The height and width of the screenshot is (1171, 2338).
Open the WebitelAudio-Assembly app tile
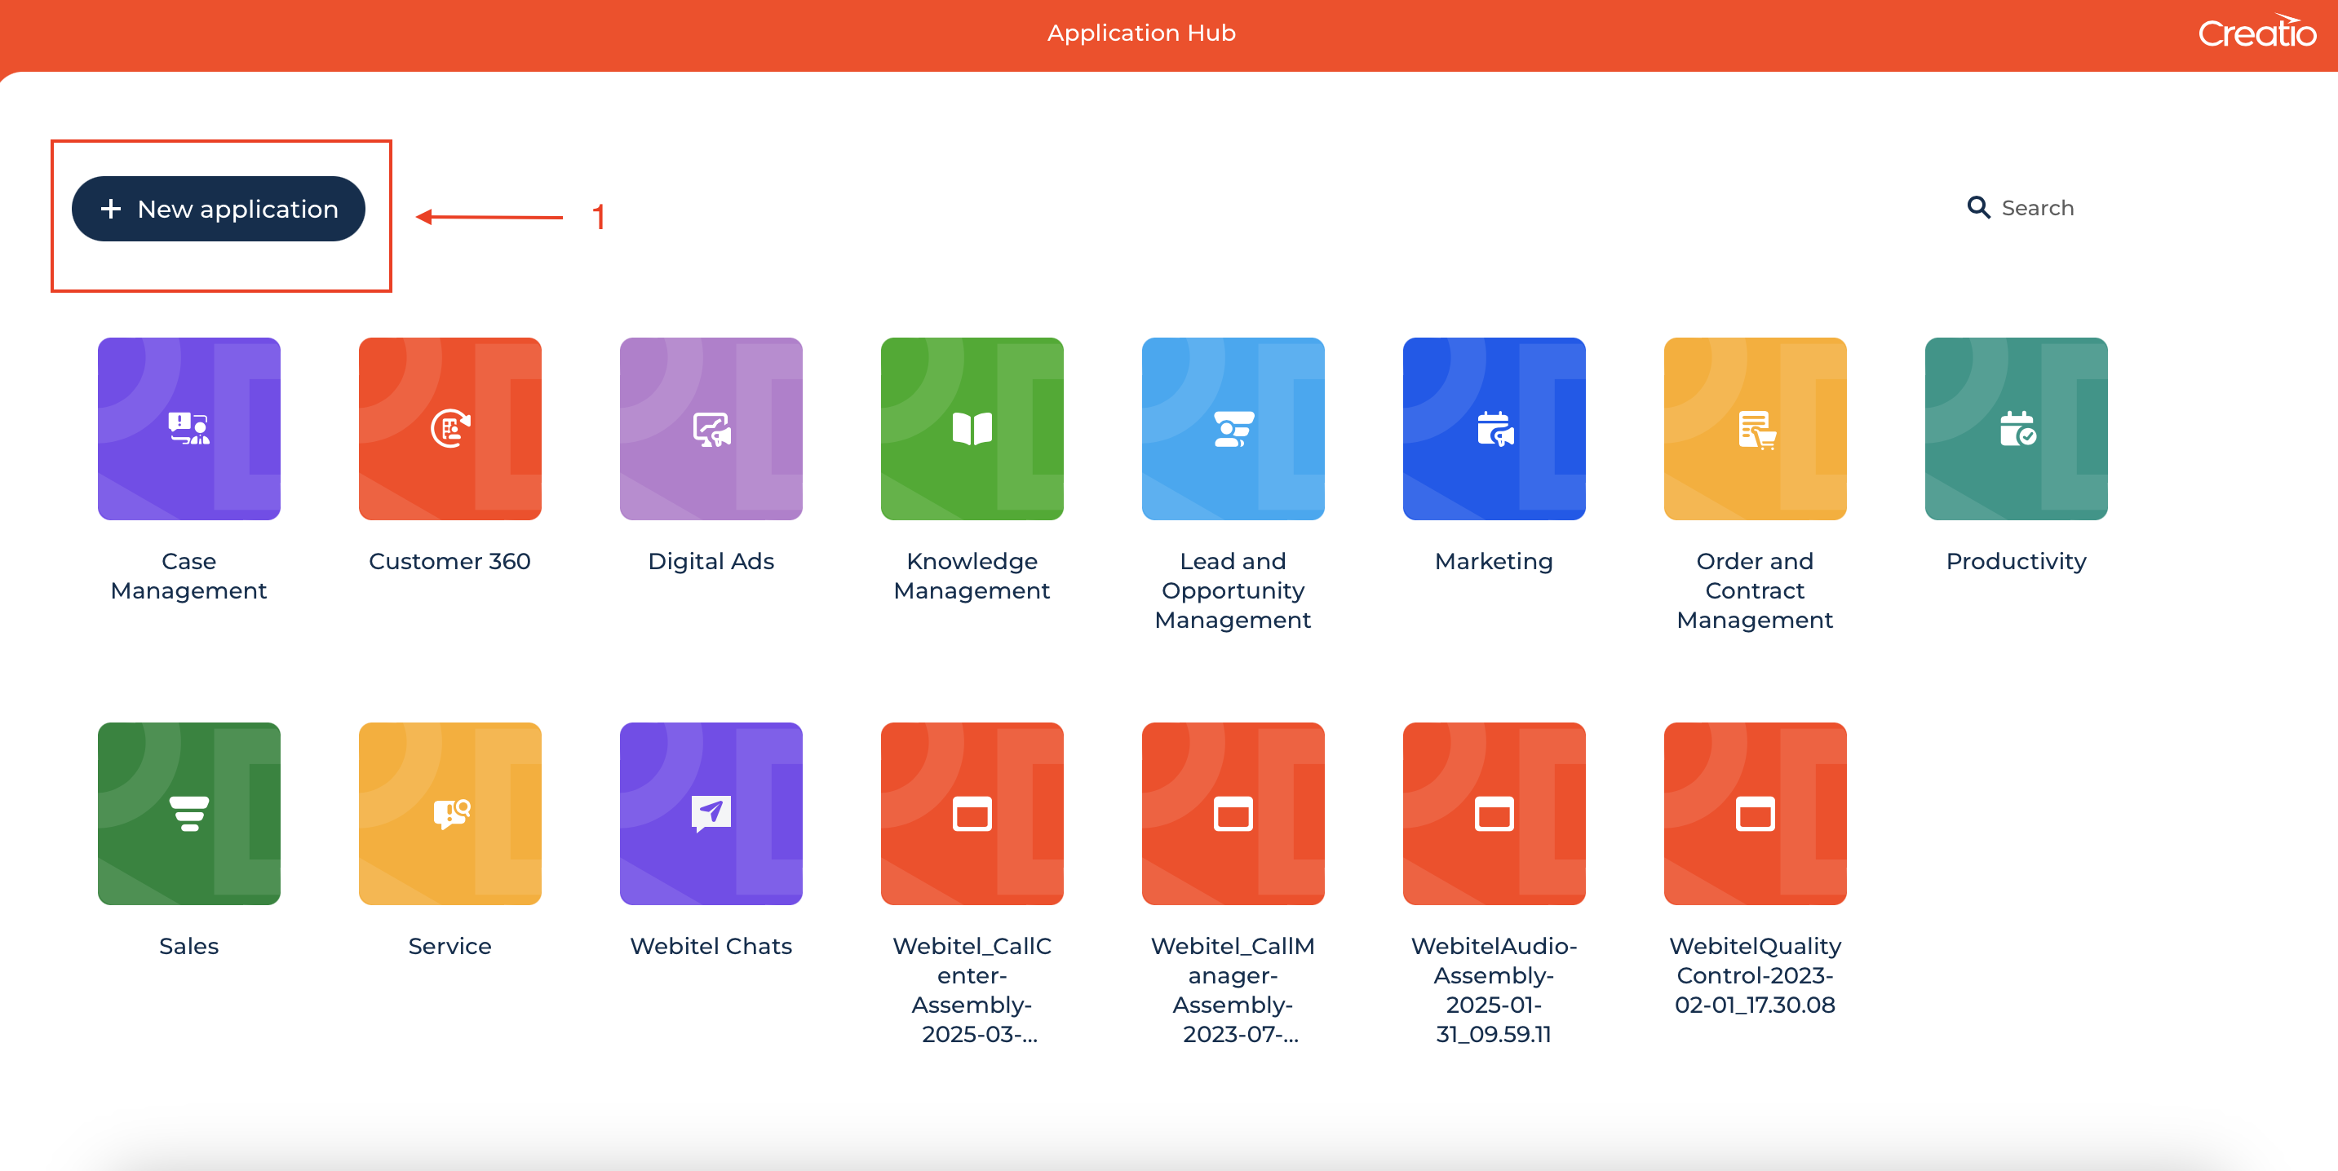click(1494, 813)
